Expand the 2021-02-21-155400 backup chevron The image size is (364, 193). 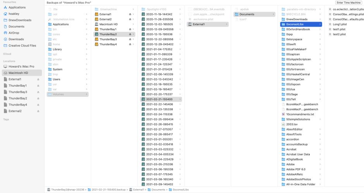(x=180, y=99)
